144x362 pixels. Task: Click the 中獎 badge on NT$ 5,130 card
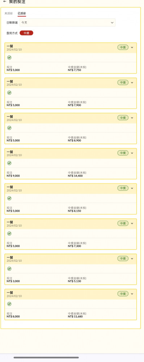tap(123, 258)
